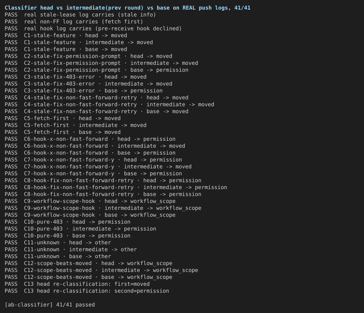Image resolution: width=364 pixels, height=313 pixels.
Task: Click 'C13 head re-classification: second=permission' line
Action: (x=87, y=291)
